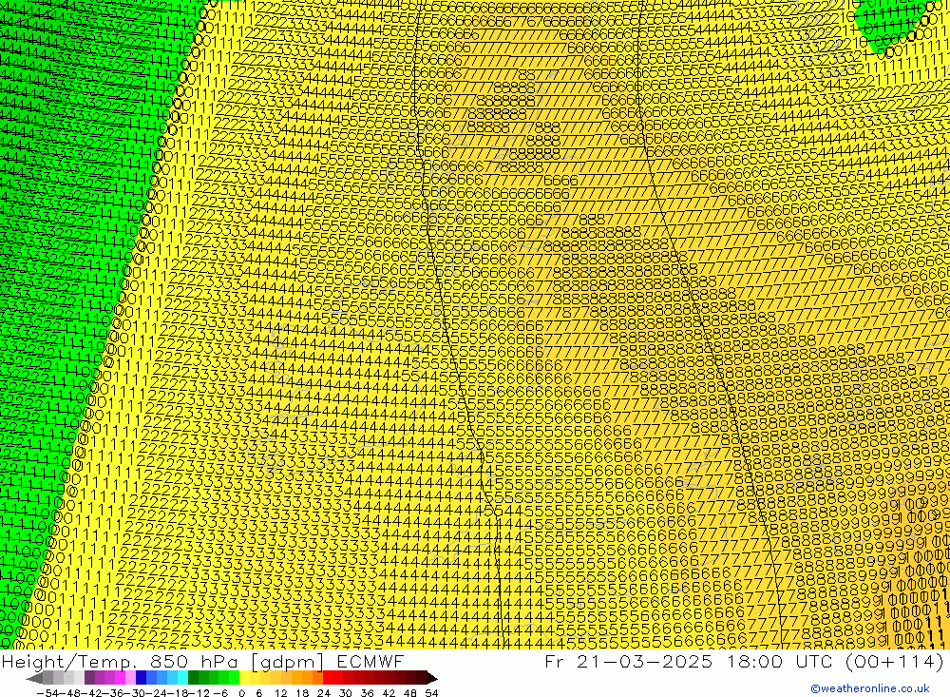Click the legend scale label '36'
Viewport: 950px width, 697px height.
[367, 693]
